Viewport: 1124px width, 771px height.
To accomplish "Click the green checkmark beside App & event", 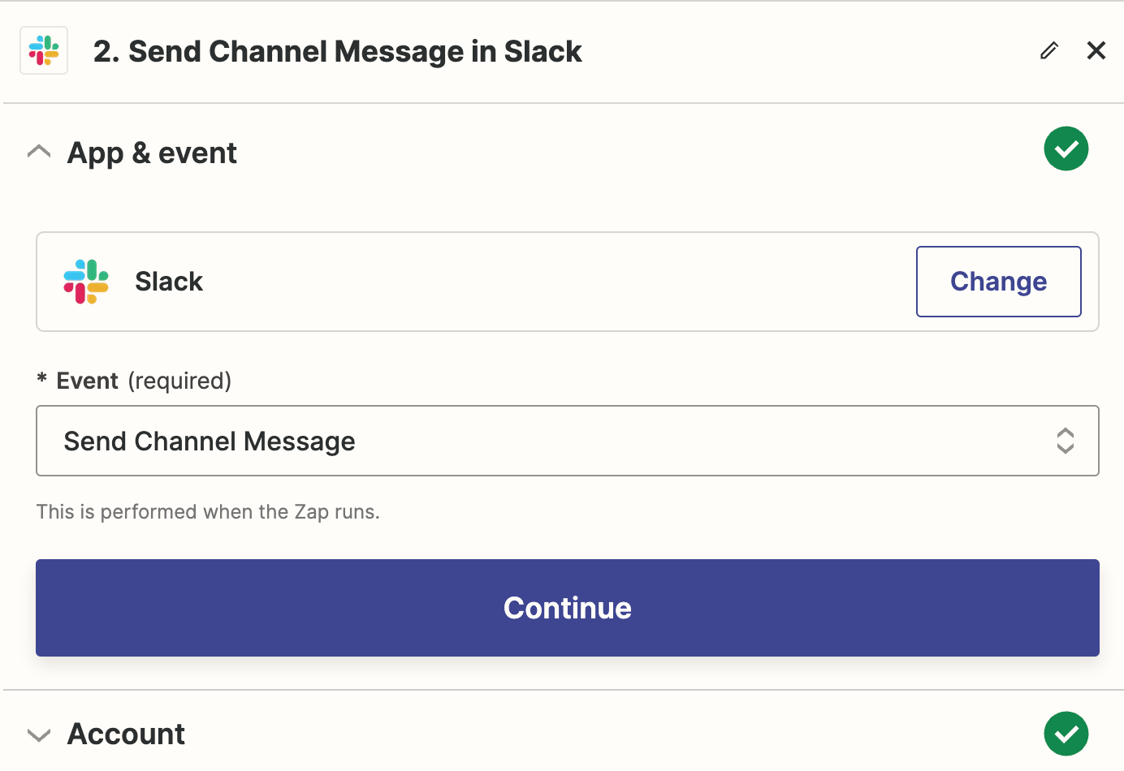I will coord(1066,149).
